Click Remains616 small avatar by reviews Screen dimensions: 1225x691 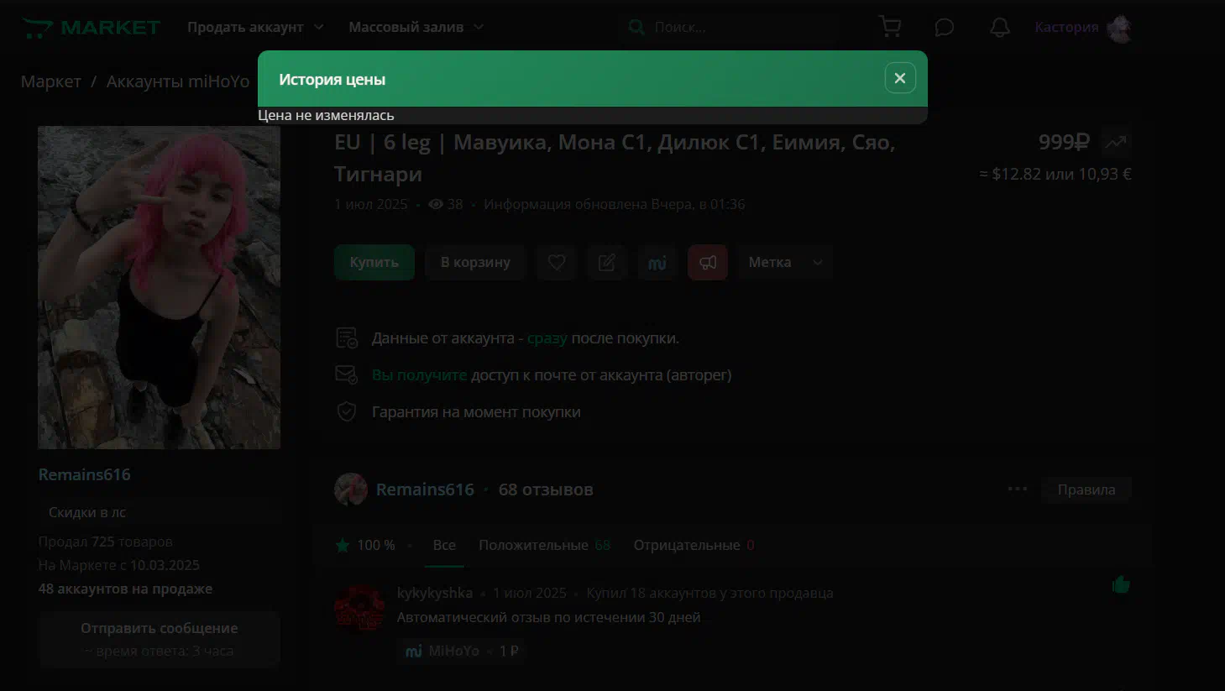tap(351, 489)
